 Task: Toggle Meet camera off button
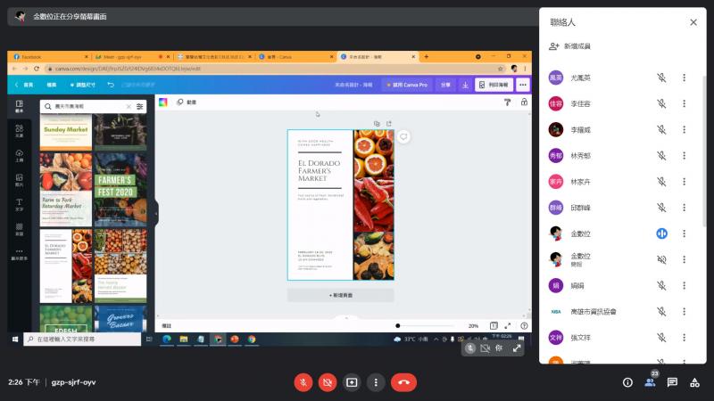[x=328, y=382]
